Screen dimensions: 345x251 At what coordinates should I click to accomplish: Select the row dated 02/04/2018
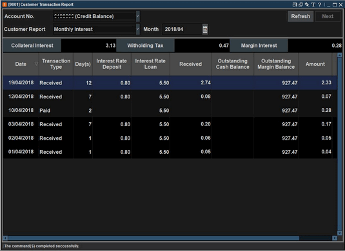(x=170, y=138)
